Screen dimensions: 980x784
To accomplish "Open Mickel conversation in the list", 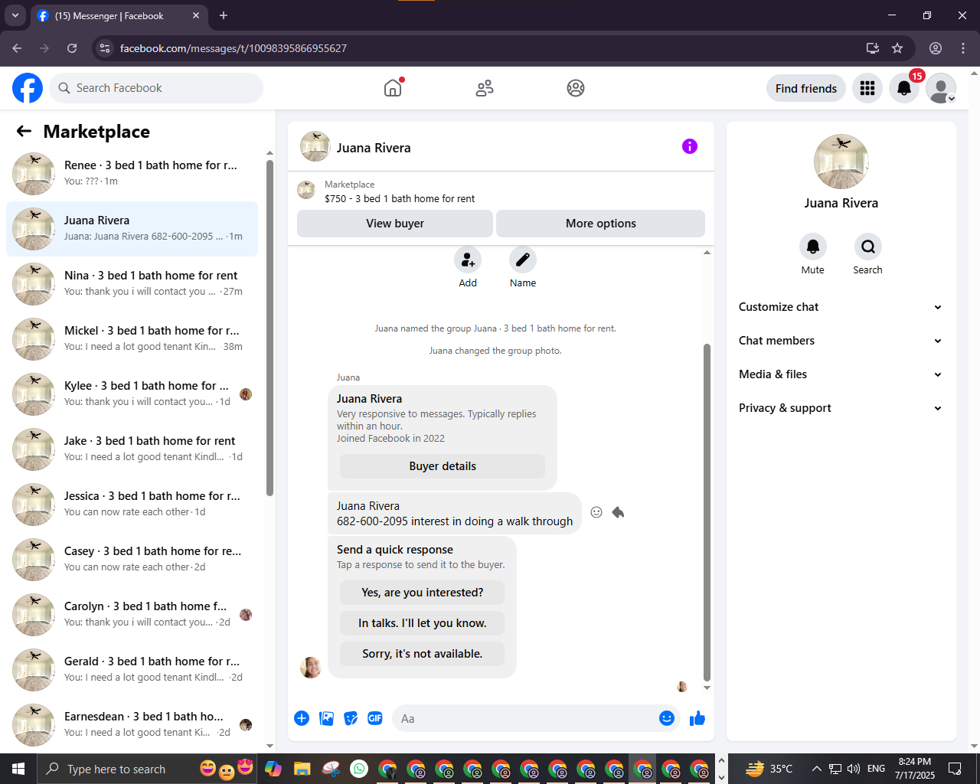I will click(132, 339).
